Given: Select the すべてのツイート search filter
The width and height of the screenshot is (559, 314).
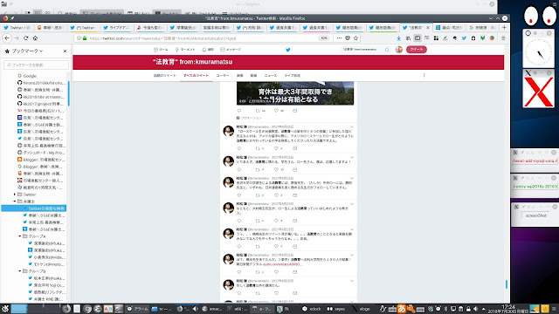Looking at the screenshot, I should (x=196, y=76).
